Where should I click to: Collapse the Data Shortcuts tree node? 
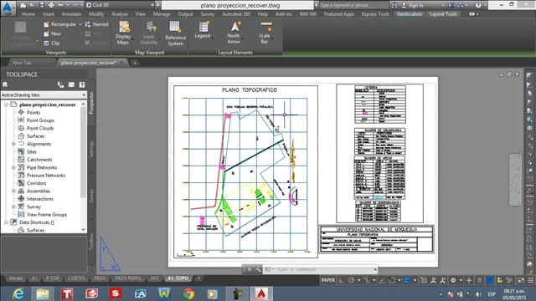click(6, 222)
